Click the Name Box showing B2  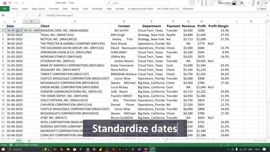[x=8, y=15]
